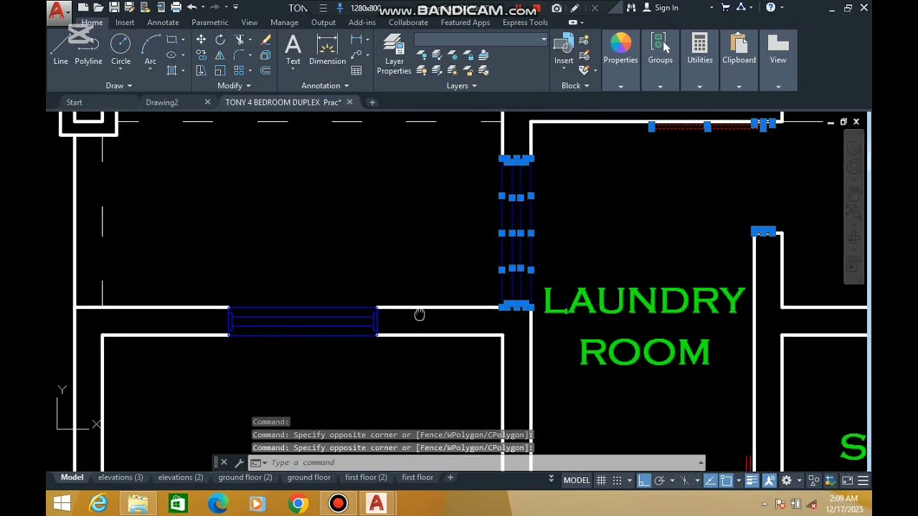Viewport: 918px width, 516px height.
Task: Toggle annotation visibility in status bar
Action: pyautogui.click(x=769, y=480)
